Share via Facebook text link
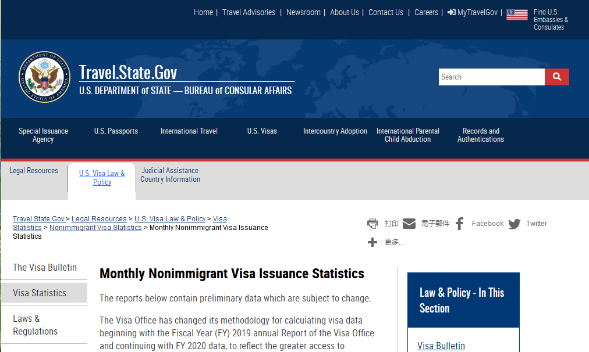Screen dimensions: 589x352 488,224
